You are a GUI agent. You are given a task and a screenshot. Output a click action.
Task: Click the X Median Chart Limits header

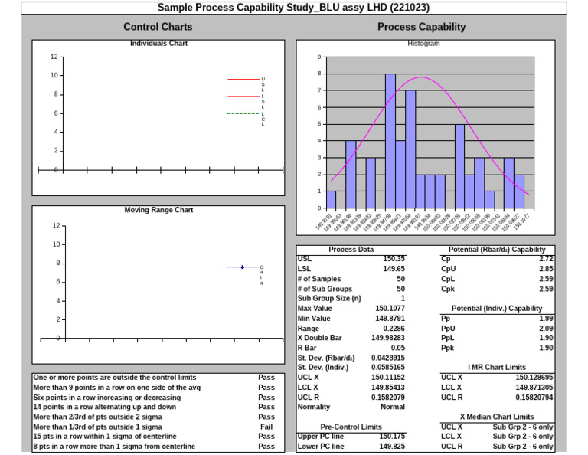coord(497,417)
